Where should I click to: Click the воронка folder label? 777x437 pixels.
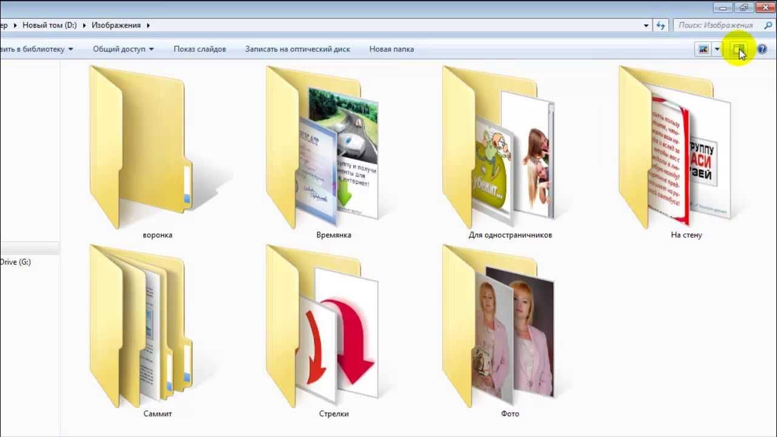pyautogui.click(x=157, y=235)
